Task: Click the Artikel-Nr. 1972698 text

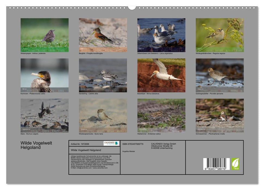Action: point(80,144)
